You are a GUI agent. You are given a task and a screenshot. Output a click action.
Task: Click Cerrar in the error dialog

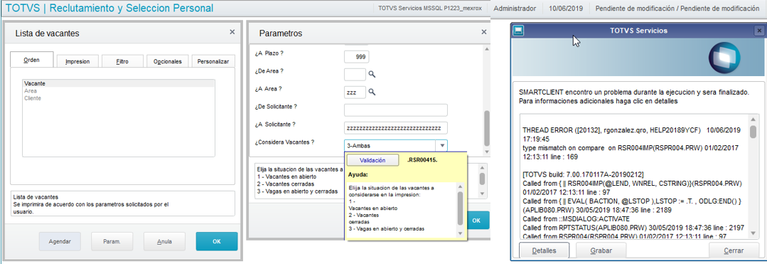(x=734, y=250)
